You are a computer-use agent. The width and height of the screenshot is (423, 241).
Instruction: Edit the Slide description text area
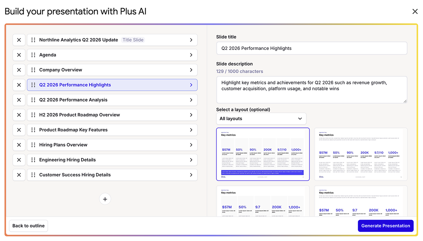[x=312, y=90]
